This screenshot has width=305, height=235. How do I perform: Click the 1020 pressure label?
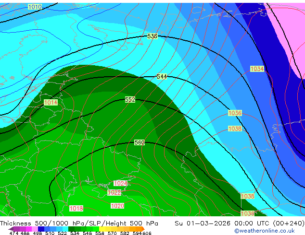tap(117, 206)
